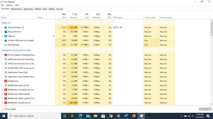
Task: Launch Microsoft Edge from the taskbar
Action: click(80, 116)
